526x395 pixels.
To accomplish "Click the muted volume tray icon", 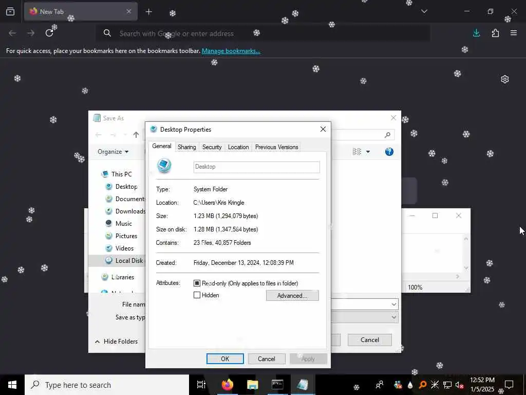I will [x=459, y=385].
